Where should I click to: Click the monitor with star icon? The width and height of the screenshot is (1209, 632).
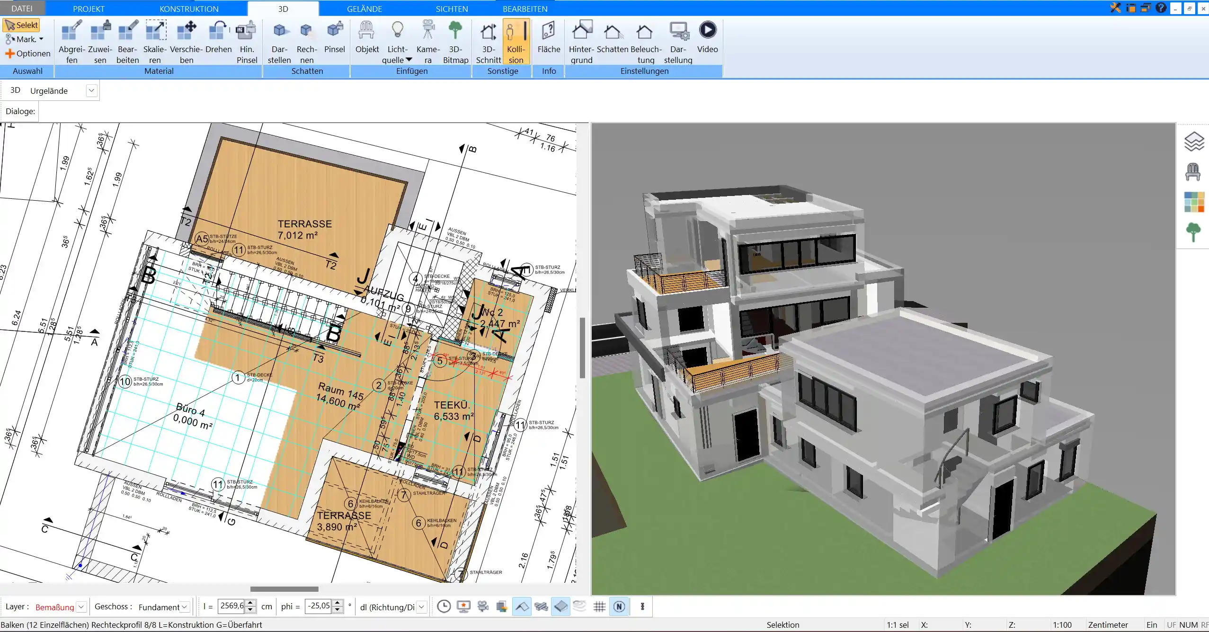click(x=463, y=606)
